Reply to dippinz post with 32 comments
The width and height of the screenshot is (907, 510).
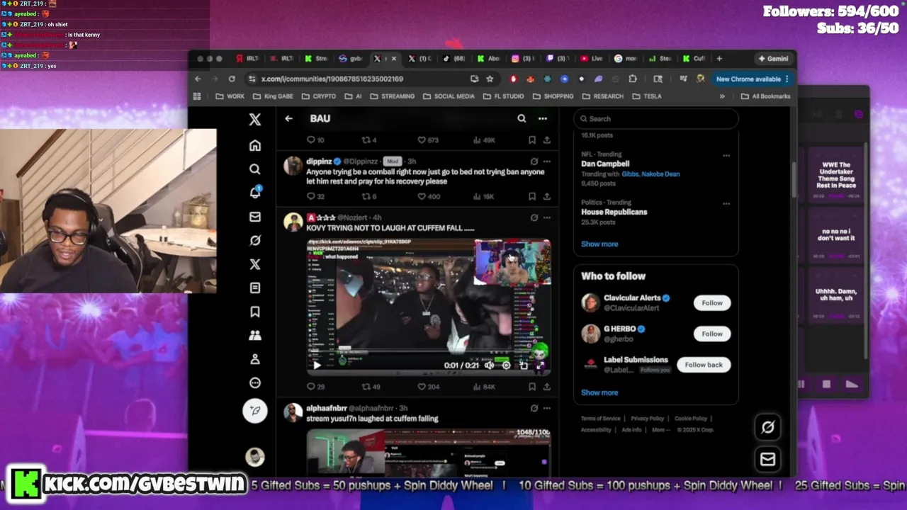[x=315, y=196]
